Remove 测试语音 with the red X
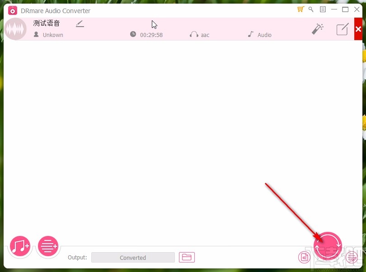The image size is (366, 272). coord(358,28)
